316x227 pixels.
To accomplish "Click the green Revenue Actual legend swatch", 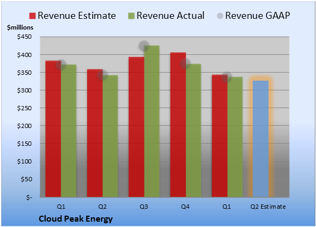I will 131,16.
